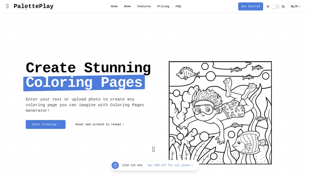The image size is (309, 174).
Task: Open the Features nav link
Action: 144,6
